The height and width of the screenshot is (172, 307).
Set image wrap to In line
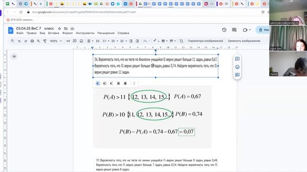tap(98, 84)
